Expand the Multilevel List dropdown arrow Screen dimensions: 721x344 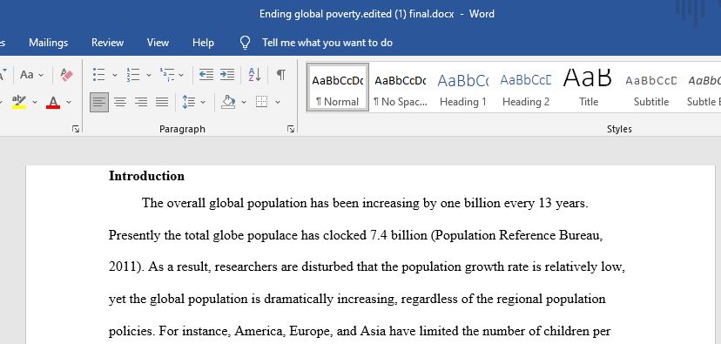coord(181,75)
